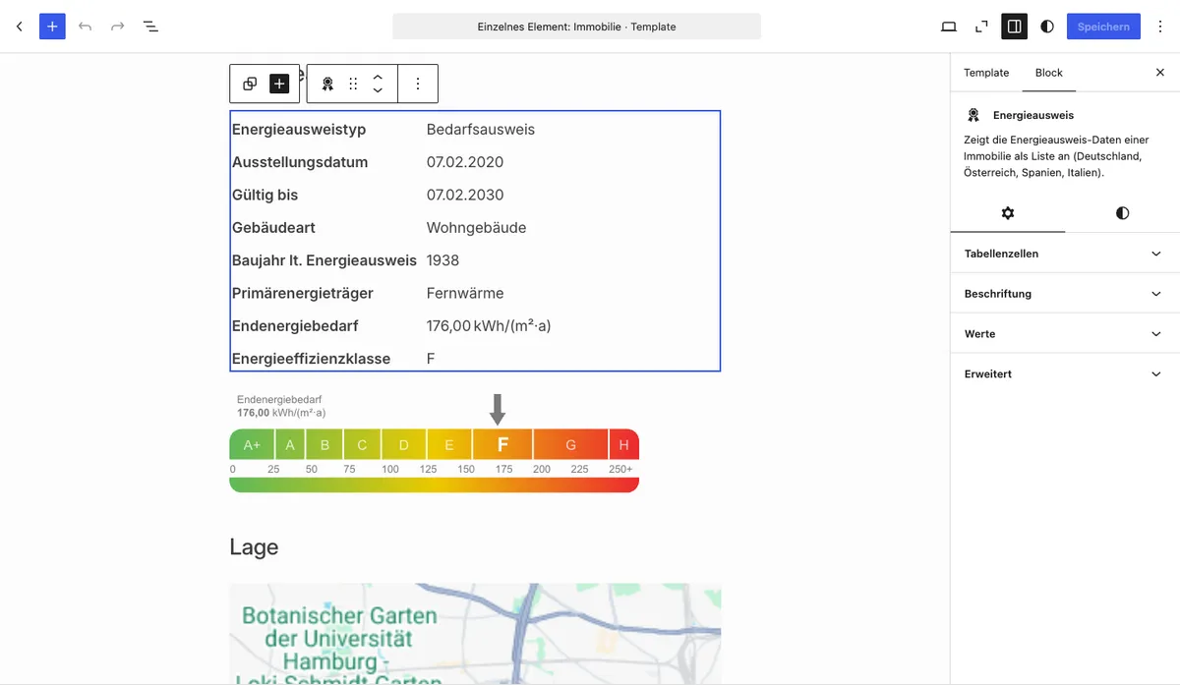This screenshot has width=1180, height=685.
Task: Click the drag handle dots in block toolbar
Action: [353, 84]
